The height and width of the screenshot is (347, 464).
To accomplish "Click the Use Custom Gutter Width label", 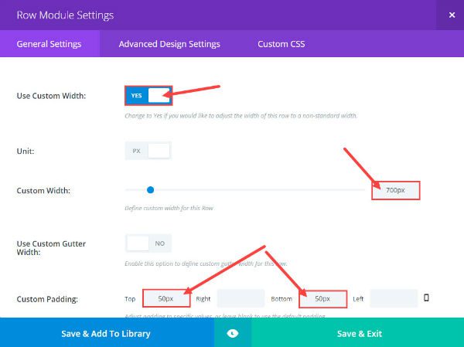I will click(51, 248).
